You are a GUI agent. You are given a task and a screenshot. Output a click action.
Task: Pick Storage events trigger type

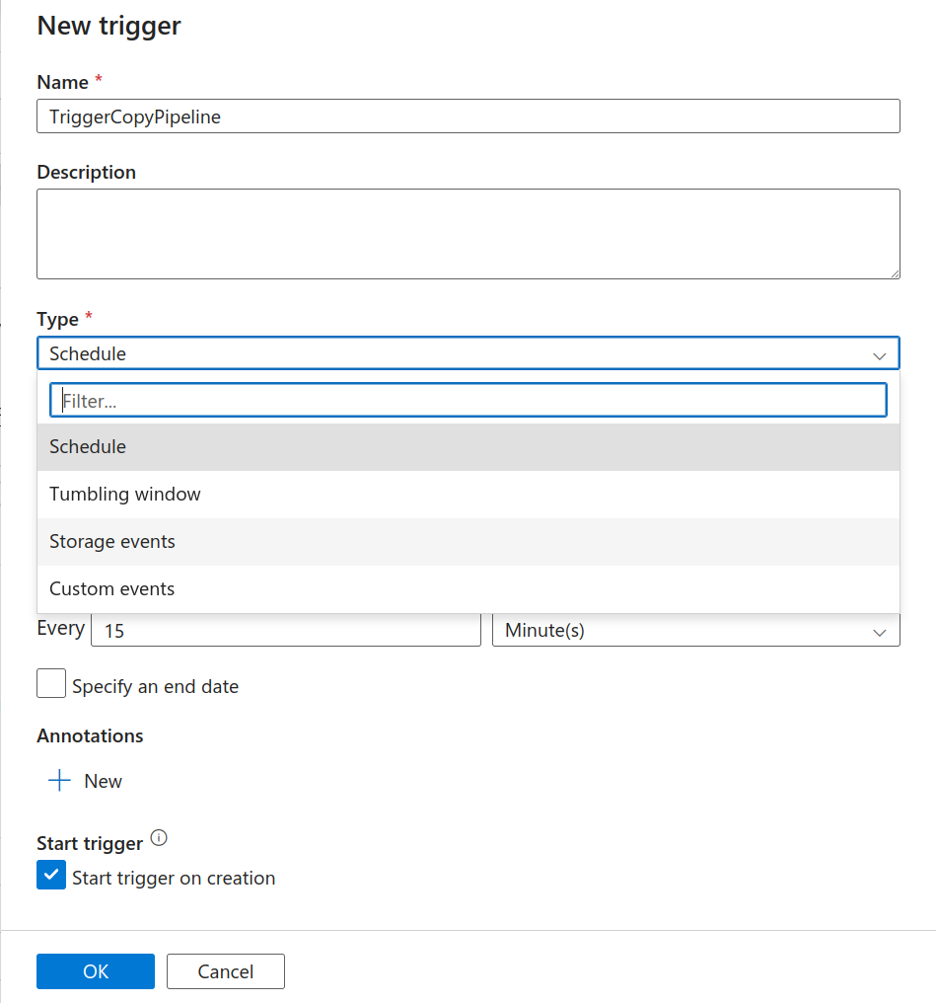point(468,541)
